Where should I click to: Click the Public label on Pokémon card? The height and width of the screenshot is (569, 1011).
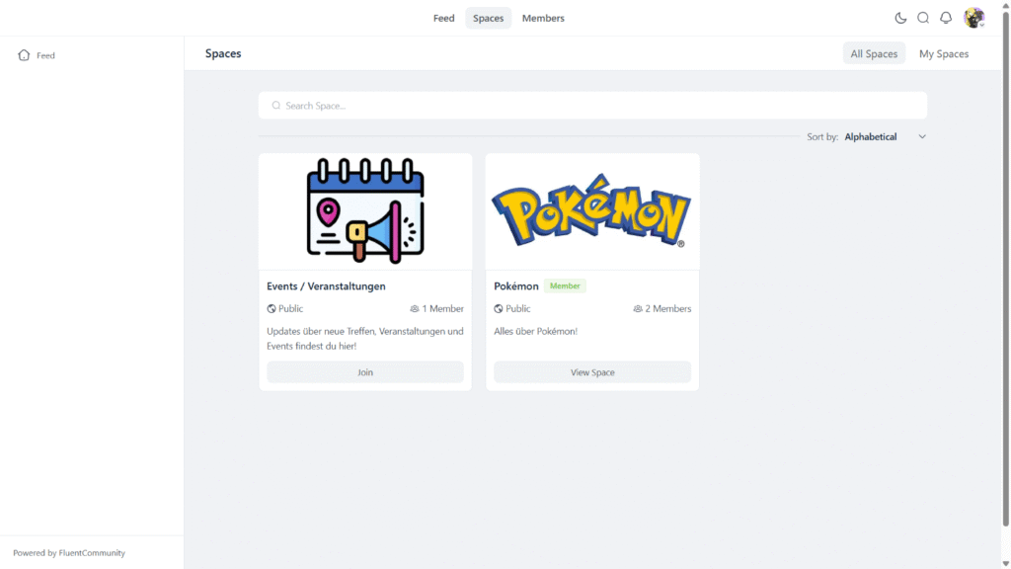[517, 309]
